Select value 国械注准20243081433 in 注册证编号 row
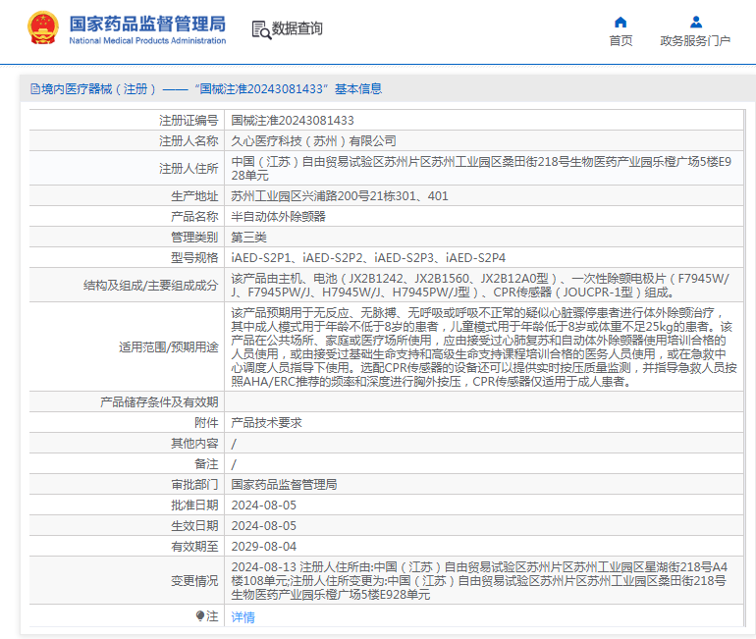Screen dimensions: 756x639 (293, 120)
